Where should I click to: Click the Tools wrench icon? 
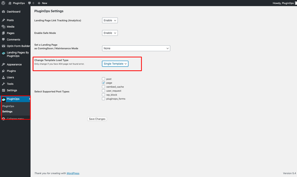tap(3, 84)
